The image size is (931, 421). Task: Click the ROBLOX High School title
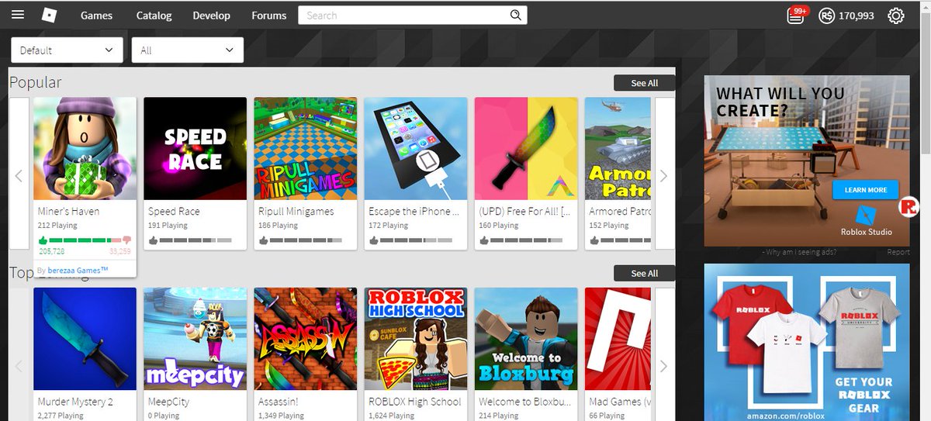point(414,402)
